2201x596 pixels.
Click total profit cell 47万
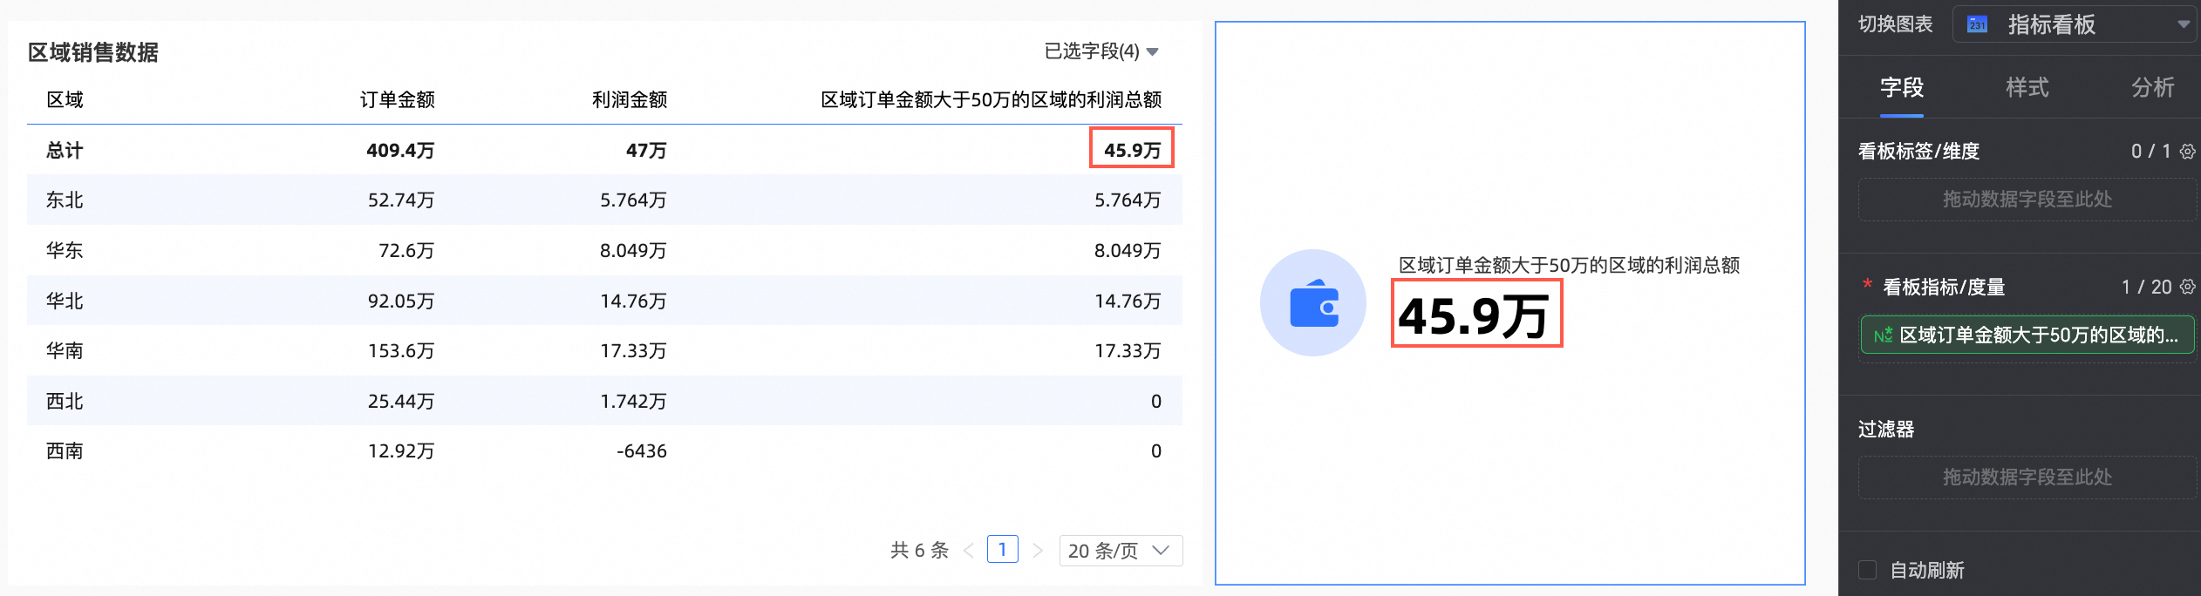[646, 150]
